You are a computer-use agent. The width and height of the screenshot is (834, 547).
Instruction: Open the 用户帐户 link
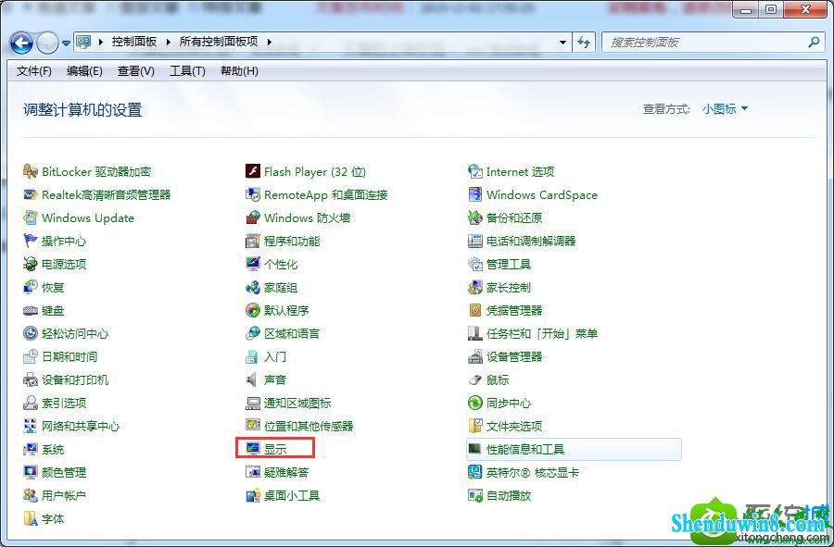(64, 495)
